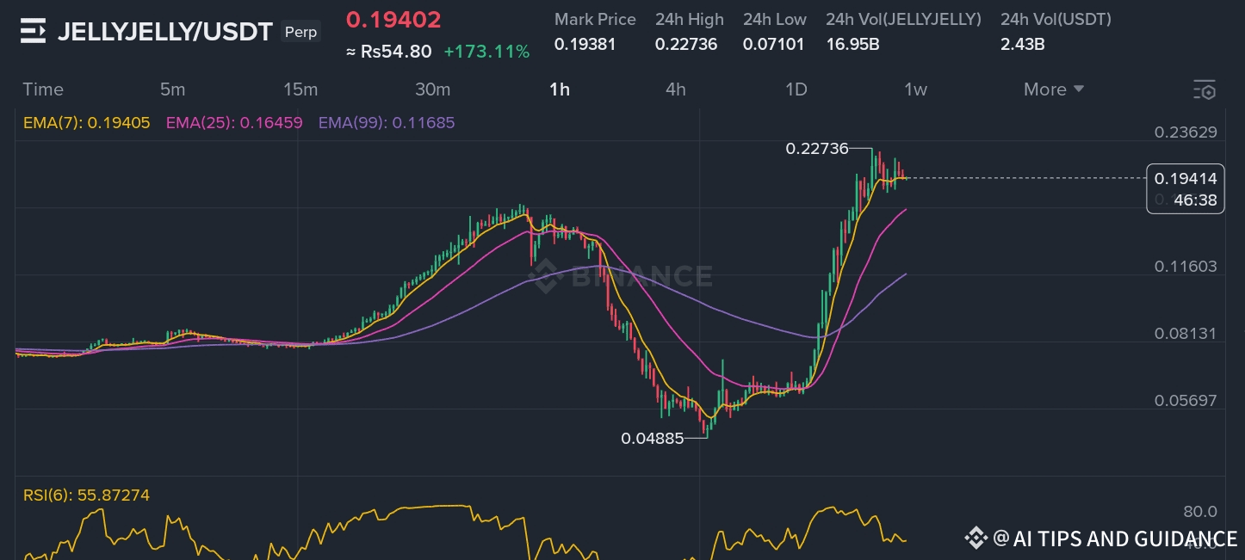Tap the Perp contract badge
Viewport: 1245px width, 560px height.
300,33
